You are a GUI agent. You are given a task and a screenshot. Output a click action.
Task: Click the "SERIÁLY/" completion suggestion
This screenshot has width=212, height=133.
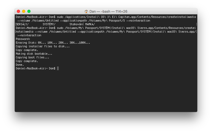coord(22,24)
